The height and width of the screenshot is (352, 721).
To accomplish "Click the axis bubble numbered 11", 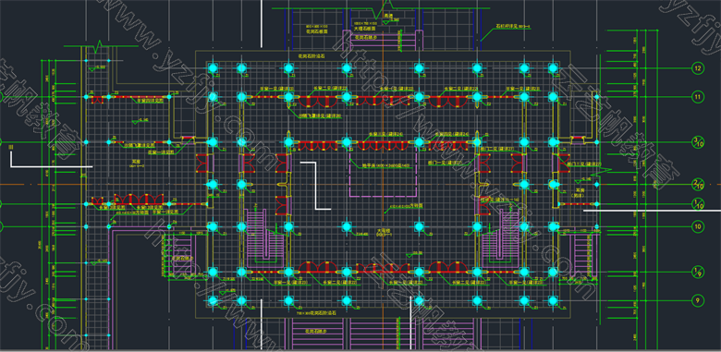I will click(698, 96).
